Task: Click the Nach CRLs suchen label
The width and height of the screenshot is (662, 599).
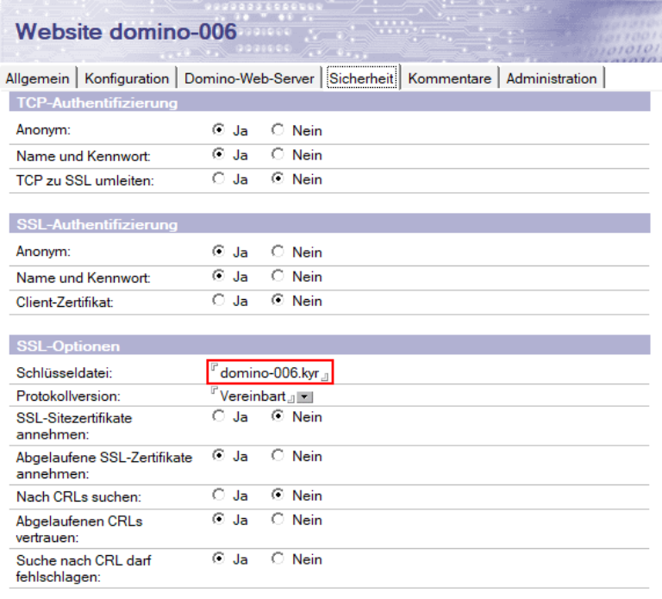Action: coord(78,496)
